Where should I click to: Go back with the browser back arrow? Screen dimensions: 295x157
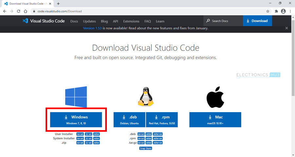point(5,11)
